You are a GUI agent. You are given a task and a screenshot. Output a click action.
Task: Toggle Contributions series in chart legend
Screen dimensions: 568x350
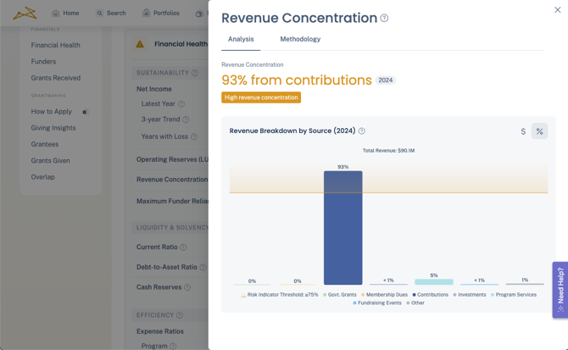[x=431, y=295]
